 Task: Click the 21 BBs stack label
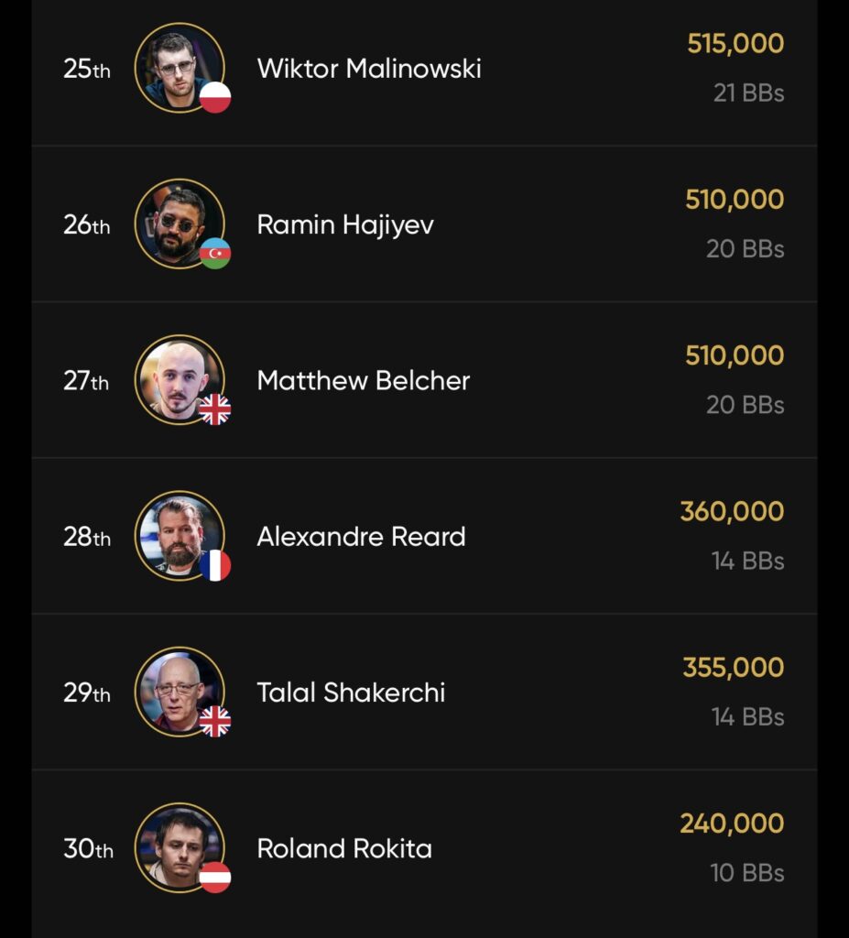point(748,93)
